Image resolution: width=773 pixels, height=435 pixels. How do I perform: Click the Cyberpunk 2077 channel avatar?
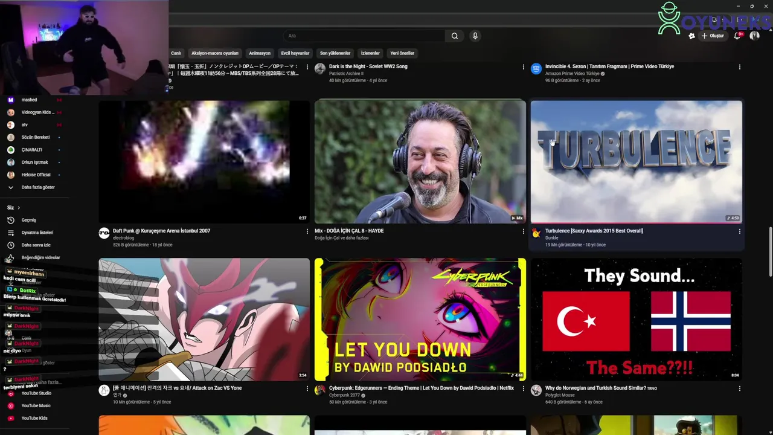pyautogui.click(x=320, y=390)
